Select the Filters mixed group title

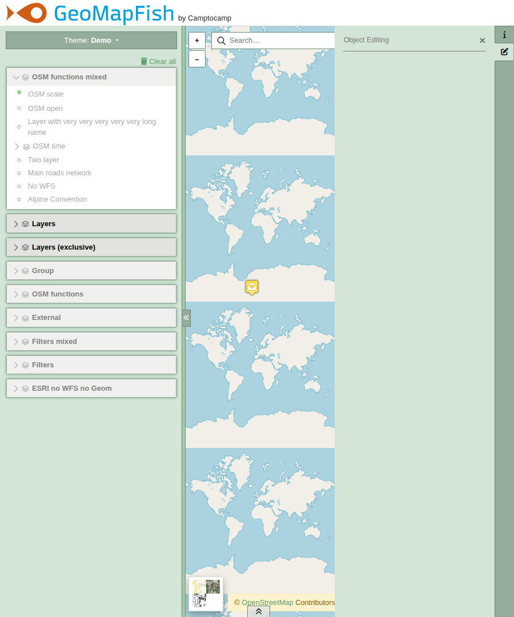pyautogui.click(x=54, y=342)
